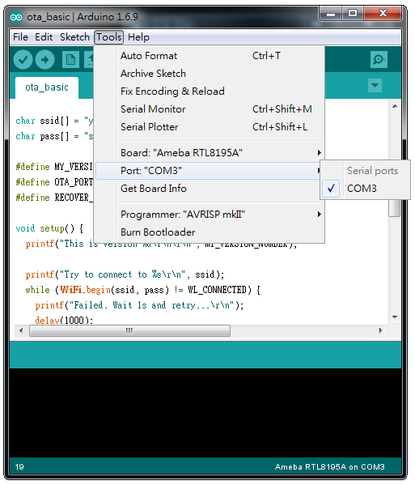Image resolution: width=415 pixels, height=485 pixels.
Task: Click the "#define RECOVER_" line
Action: [54, 198]
